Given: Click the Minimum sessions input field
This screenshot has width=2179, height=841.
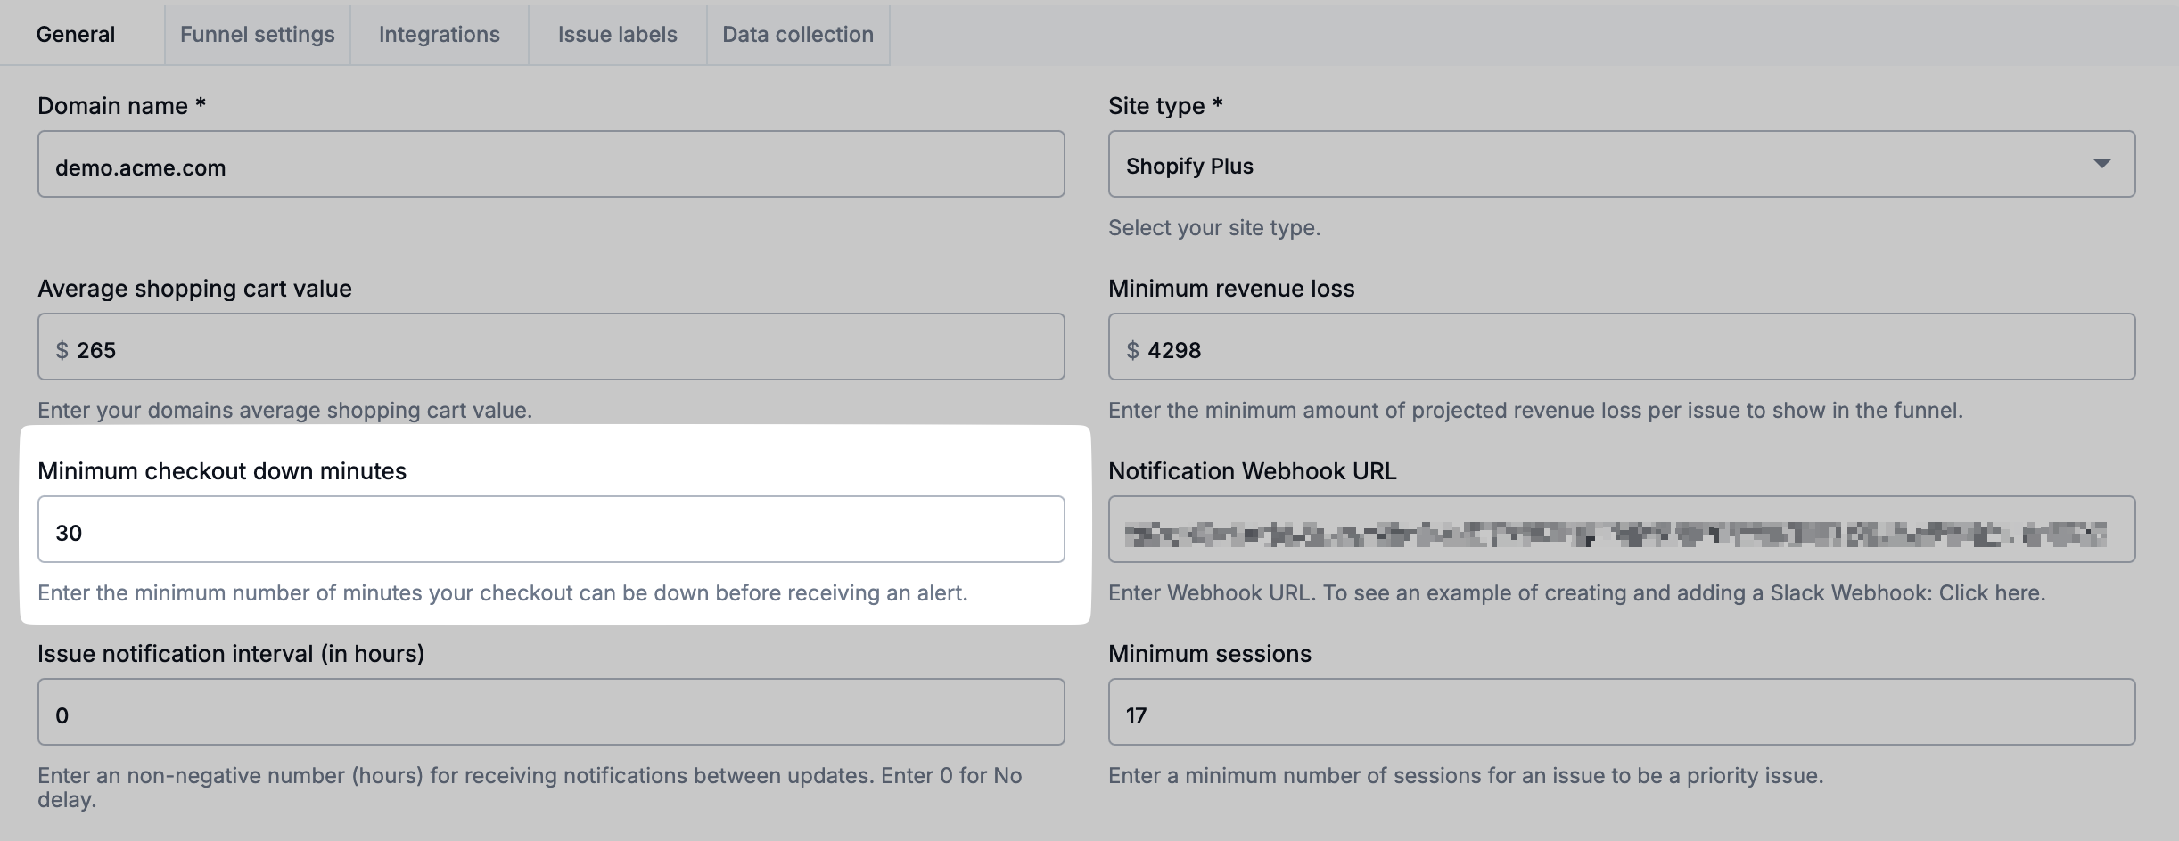Looking at the screenshot, I should pyautogui.click(x=1621, y=713).
